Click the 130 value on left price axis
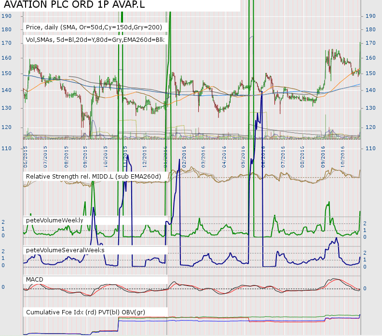382x336 pixels. click(6, 108)
